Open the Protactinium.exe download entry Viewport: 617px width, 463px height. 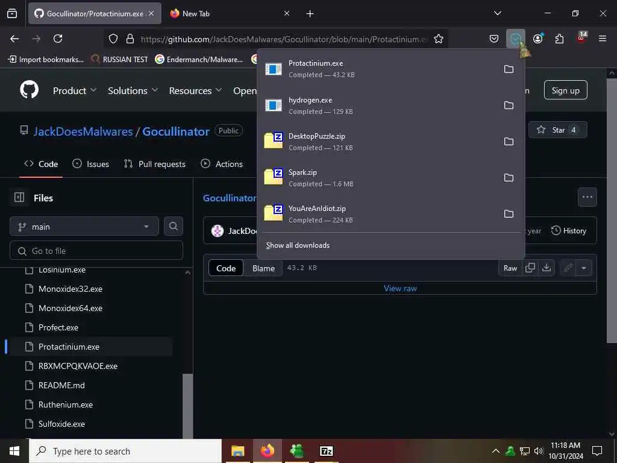click(378, 69)
